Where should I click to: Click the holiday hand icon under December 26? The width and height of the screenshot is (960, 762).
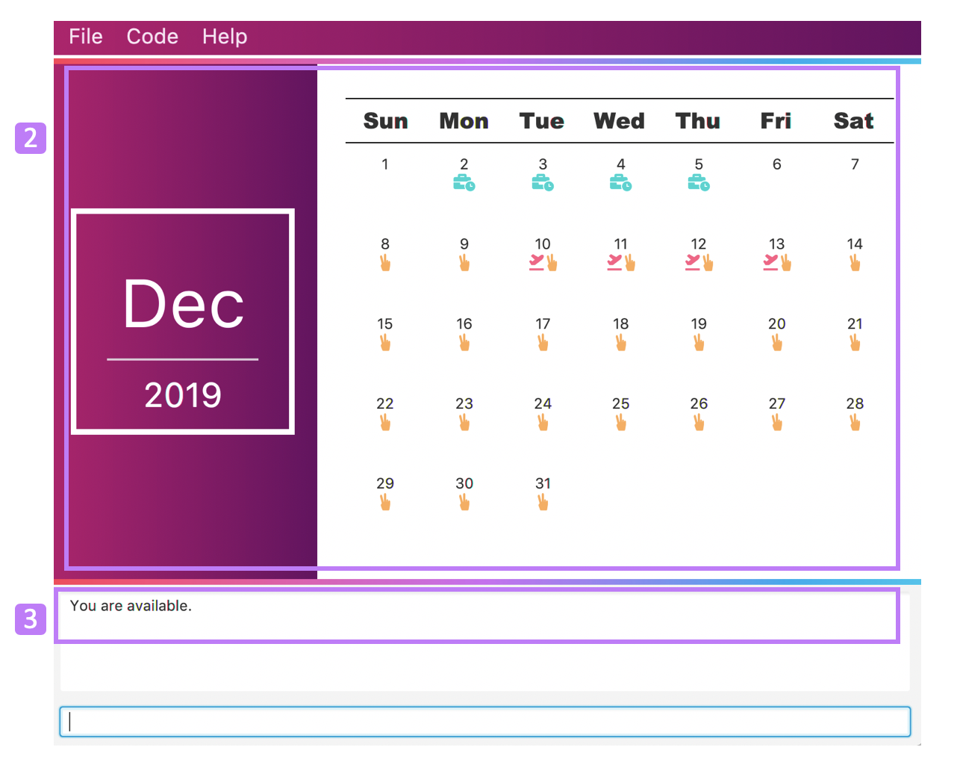(699, 422)
